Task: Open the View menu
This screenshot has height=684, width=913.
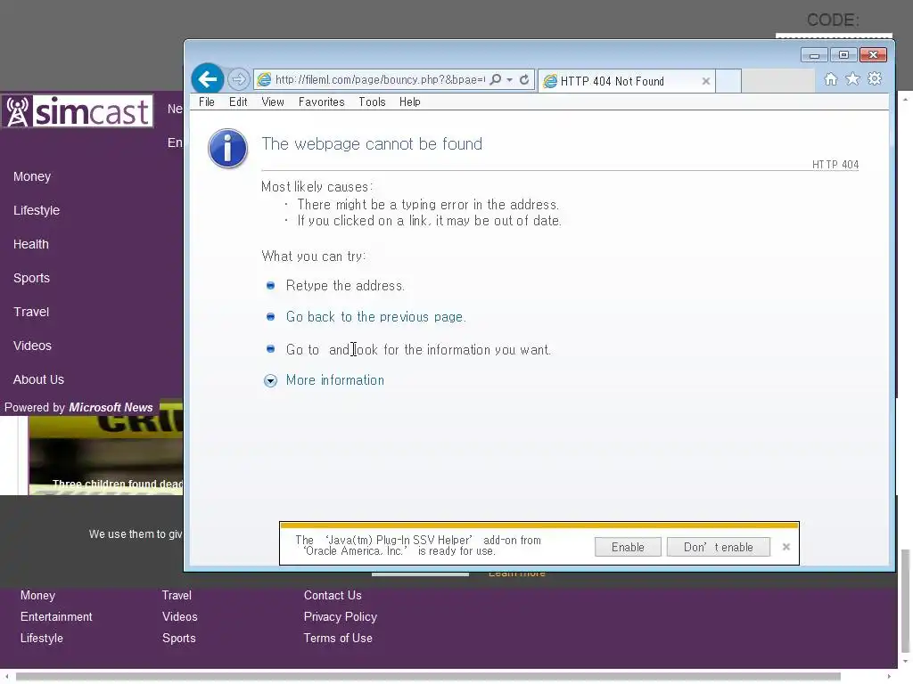Action: click(273, 102)
